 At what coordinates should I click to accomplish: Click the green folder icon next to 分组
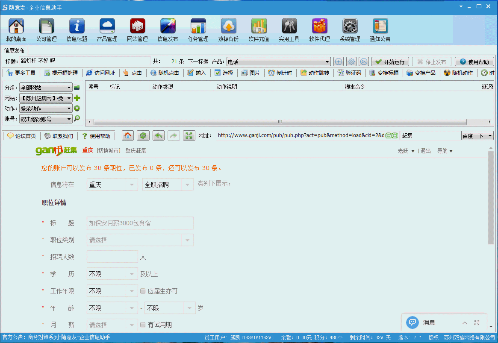point(77,87)
